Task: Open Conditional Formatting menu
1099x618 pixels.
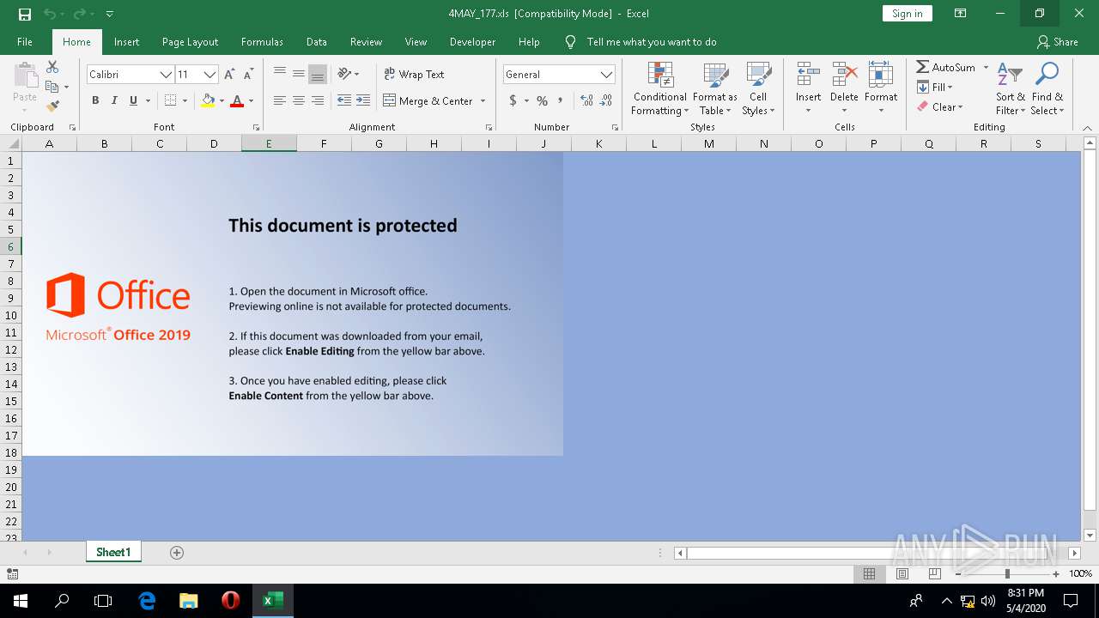Action: [x=660, y=88]
